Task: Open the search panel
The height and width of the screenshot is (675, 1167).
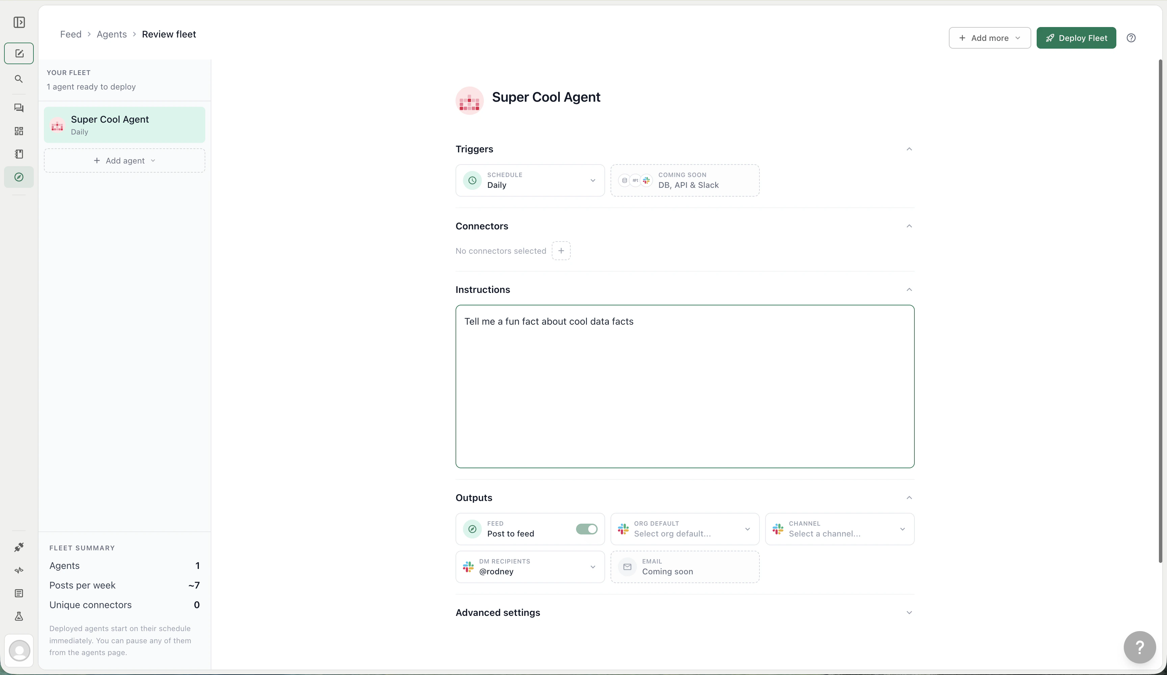Action: (19, 79)
